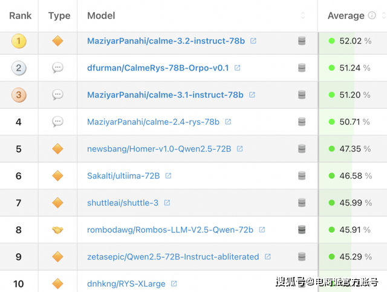Click the Average column header label
387x292 pixels.
pyautogui.click(x=346, y=16)
